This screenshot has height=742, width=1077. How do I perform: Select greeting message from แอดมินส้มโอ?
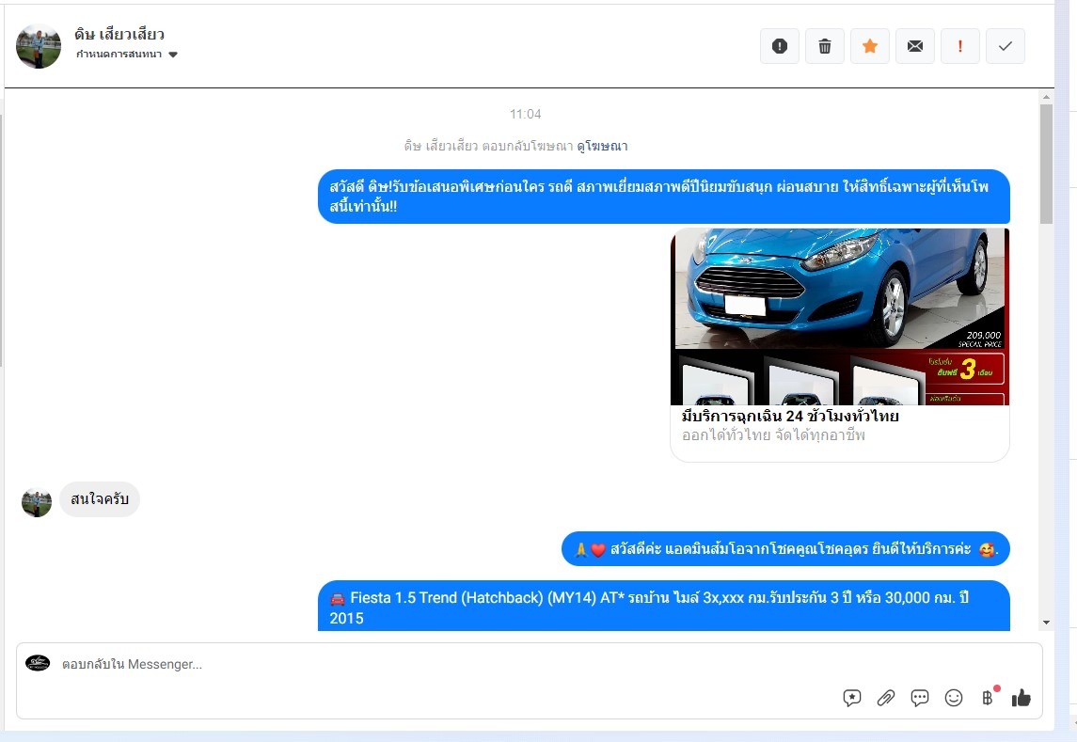point(785,549)
